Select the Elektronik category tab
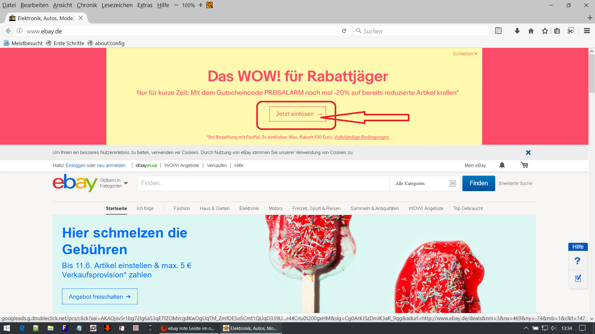Viewport: 595px width, 334px height. [249, 208]
